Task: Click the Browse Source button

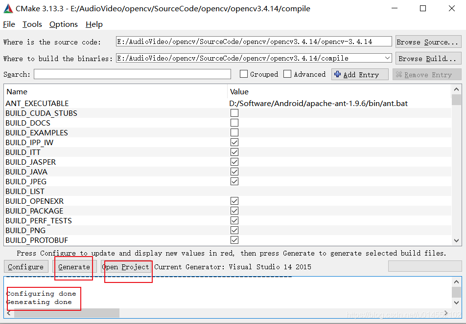Action: pyautogui.click(x=428, y=42)
